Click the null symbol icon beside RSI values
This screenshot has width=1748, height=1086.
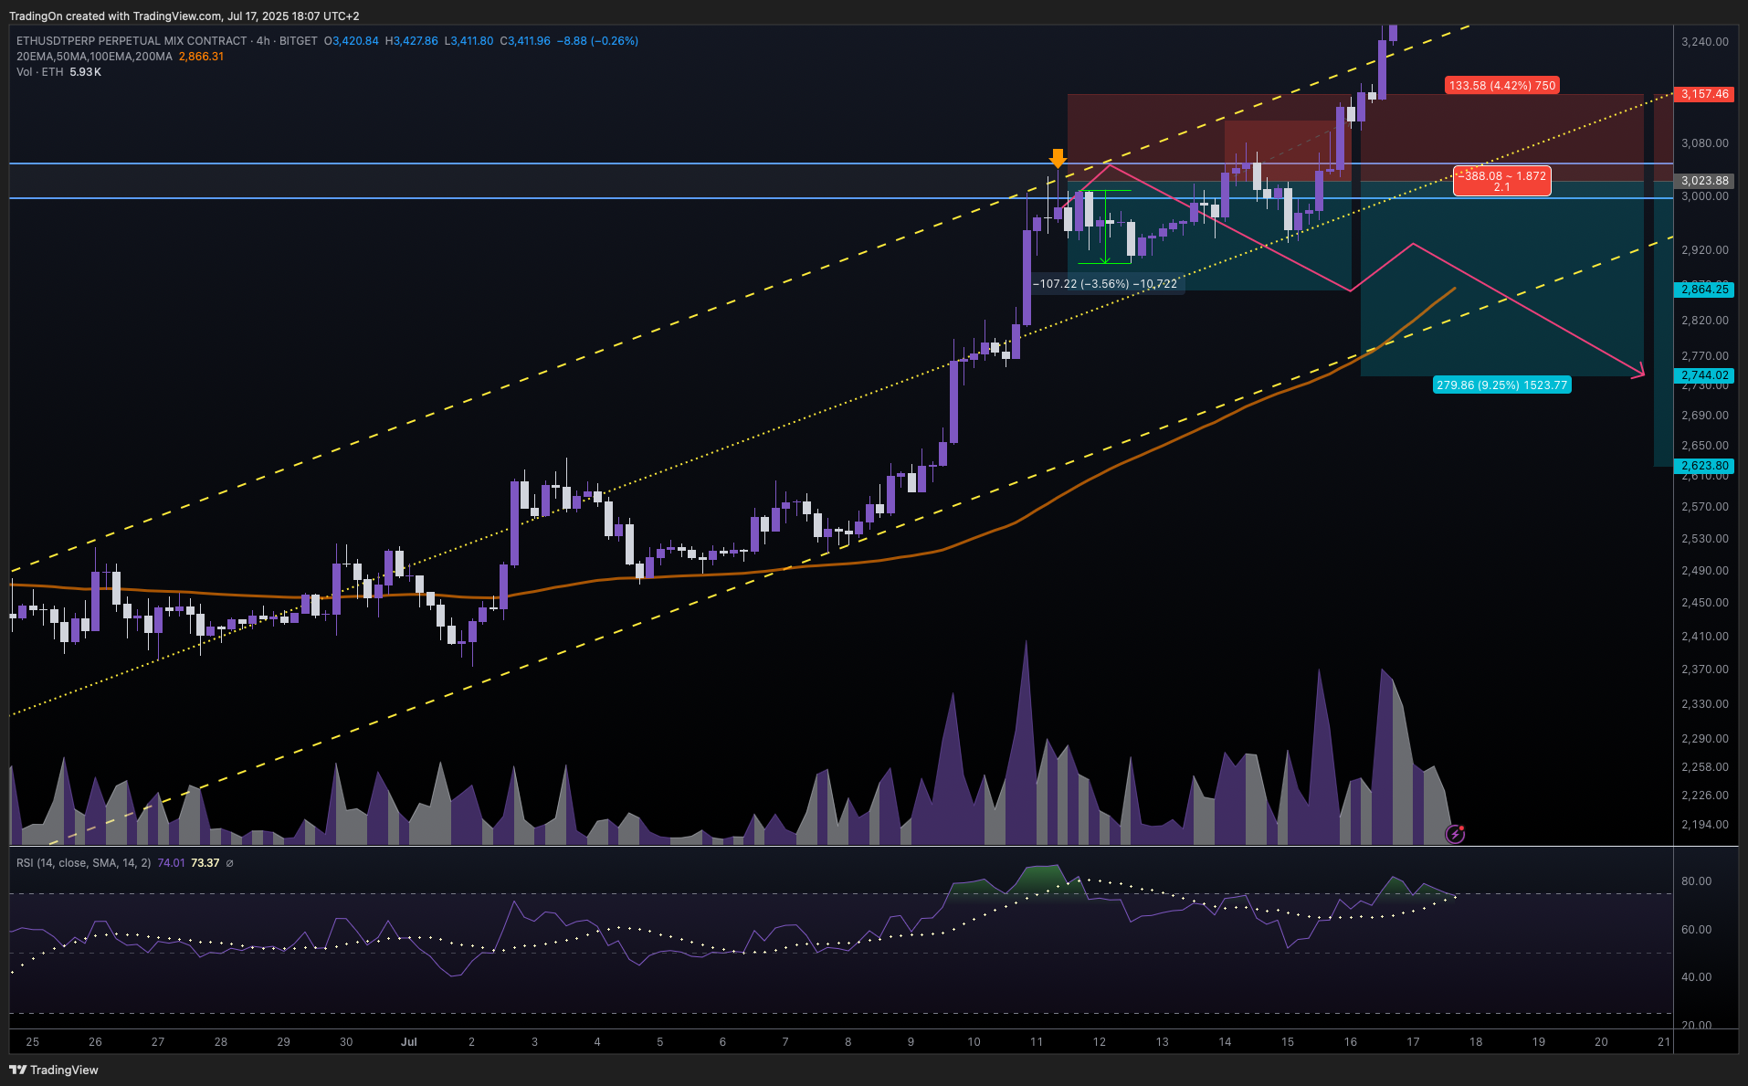pos(229,863)
